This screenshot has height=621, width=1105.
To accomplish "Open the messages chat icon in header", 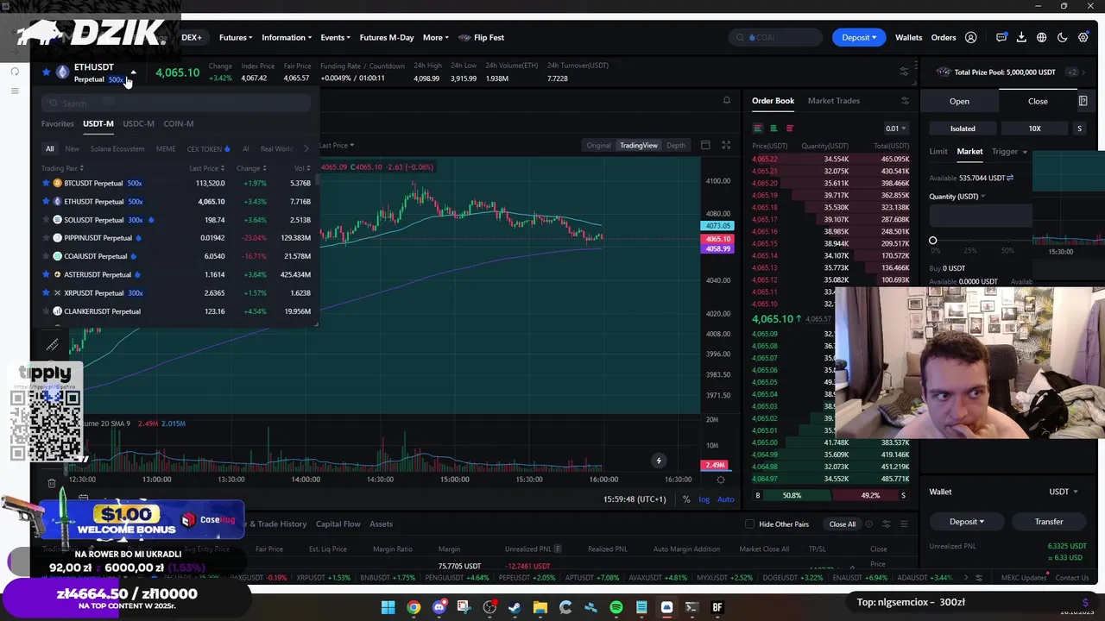I will [1001, 37].
